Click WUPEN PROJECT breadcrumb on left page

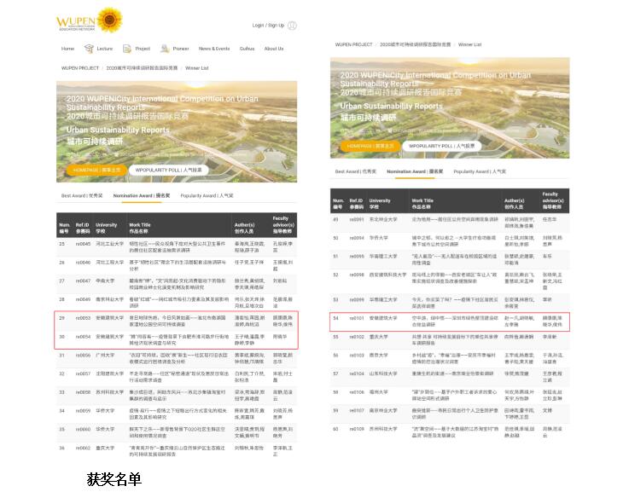tap(79, 67)
